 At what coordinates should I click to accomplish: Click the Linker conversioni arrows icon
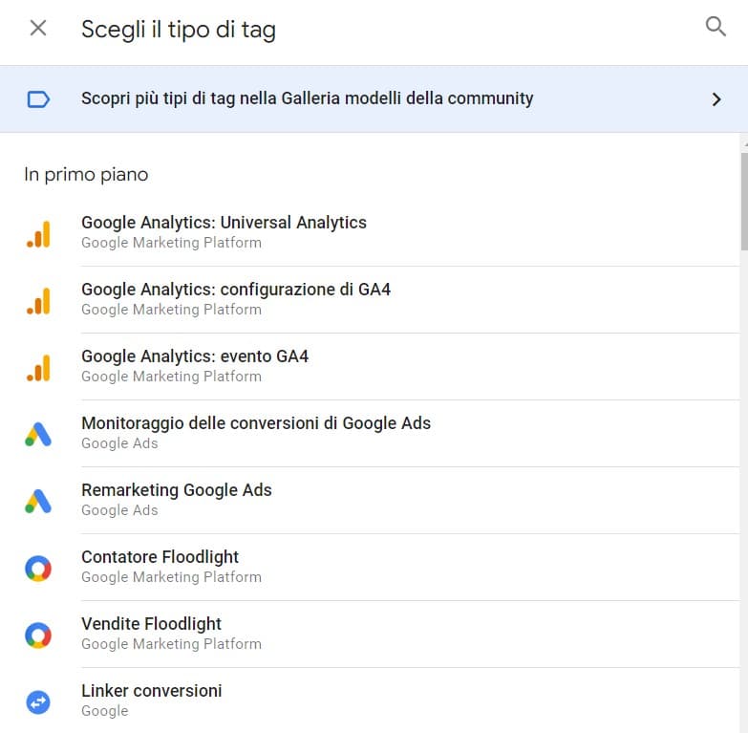(x=38, y=701)
